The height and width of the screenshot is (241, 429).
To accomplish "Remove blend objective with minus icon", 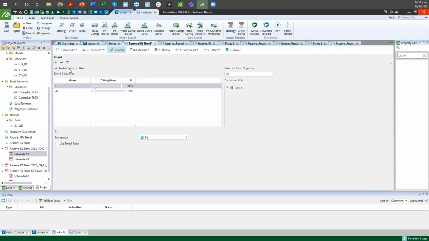I will (61, 63).
